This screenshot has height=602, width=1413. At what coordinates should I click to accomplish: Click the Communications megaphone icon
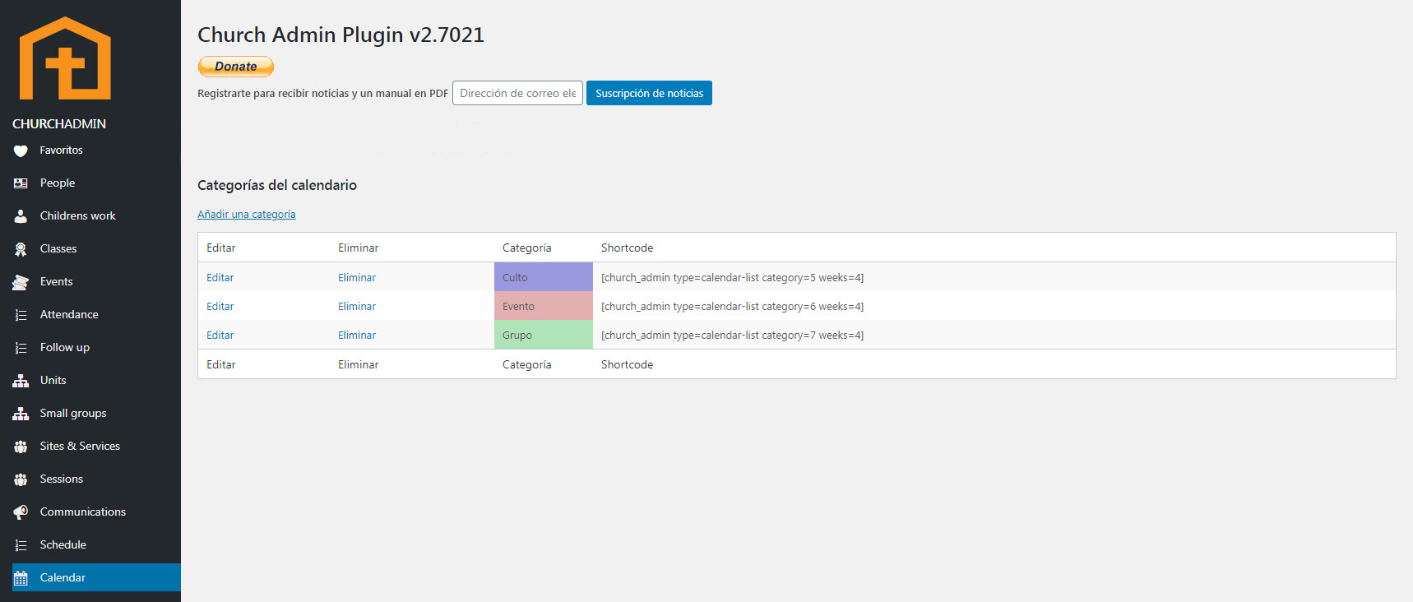[21, 512]
